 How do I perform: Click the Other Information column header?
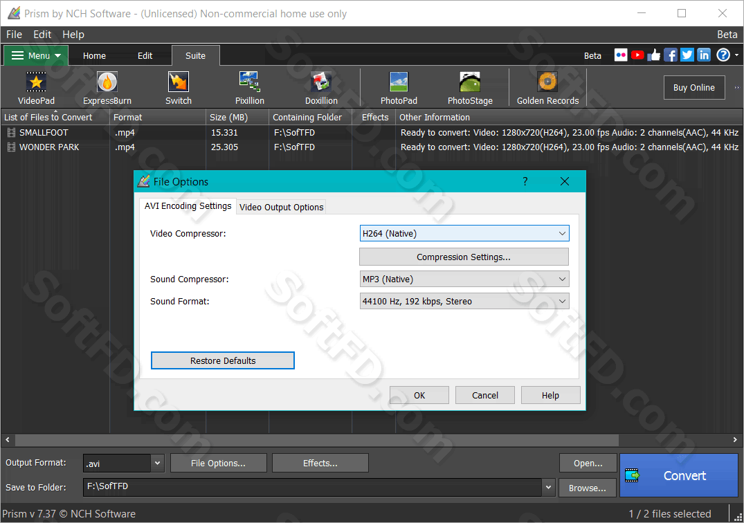(569, 117)
